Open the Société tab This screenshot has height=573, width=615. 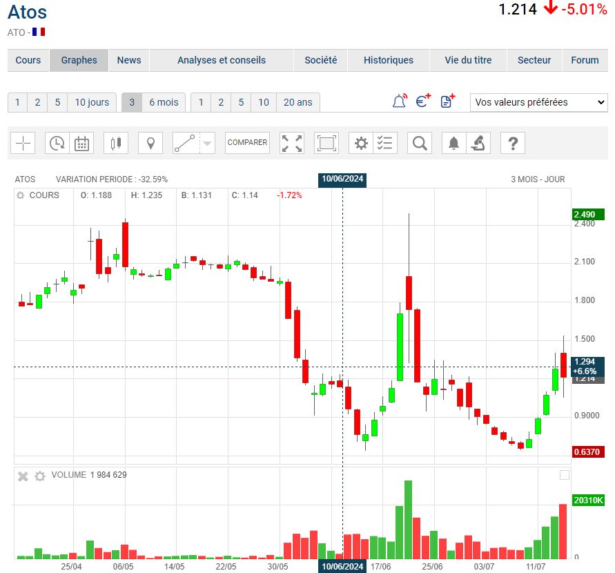(321, 60)
